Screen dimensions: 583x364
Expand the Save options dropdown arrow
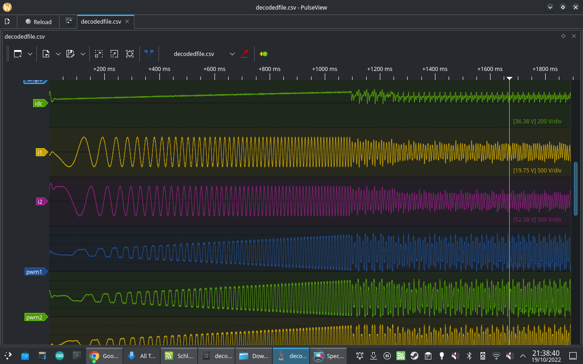pos(82,54)
